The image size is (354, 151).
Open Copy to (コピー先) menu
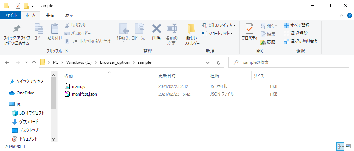(138, 33)
